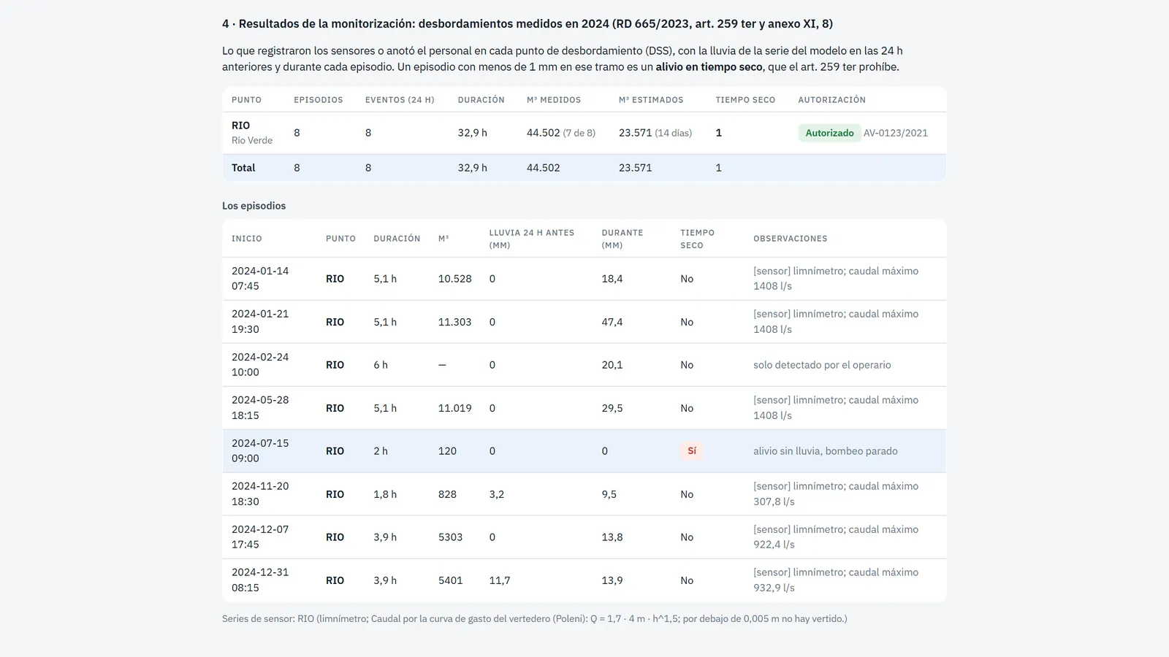Click the 'PUNTO' column header in summary table
Image resolution: width=1169 pixels, height=657 pixels.
point(246,100)
